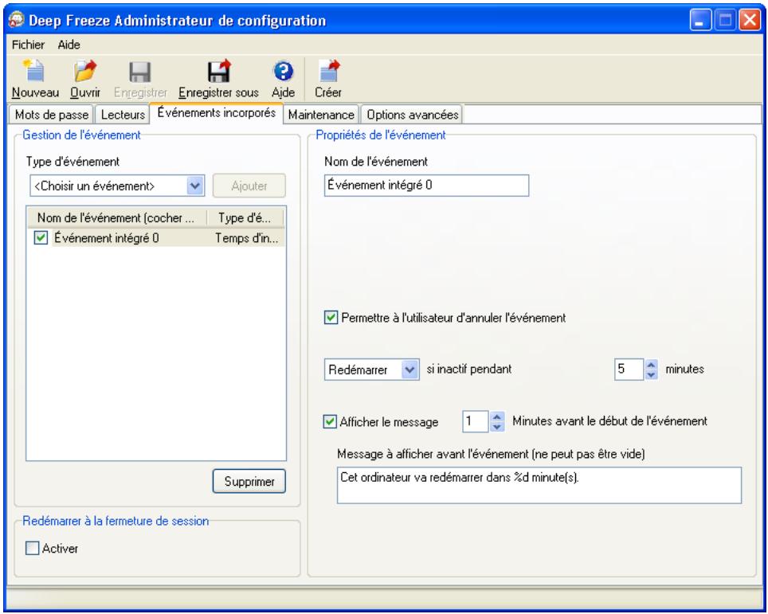Decrease inactive minutes with down arrow
The width and height of the screenshot is (768, 614).
pos(651,374)
